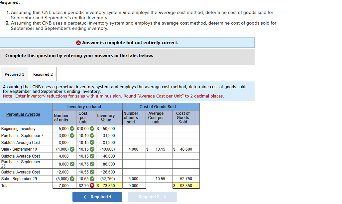Select the Required 2 tab
The width and height of the screenshot is (342, 204).
coord(43,74)
